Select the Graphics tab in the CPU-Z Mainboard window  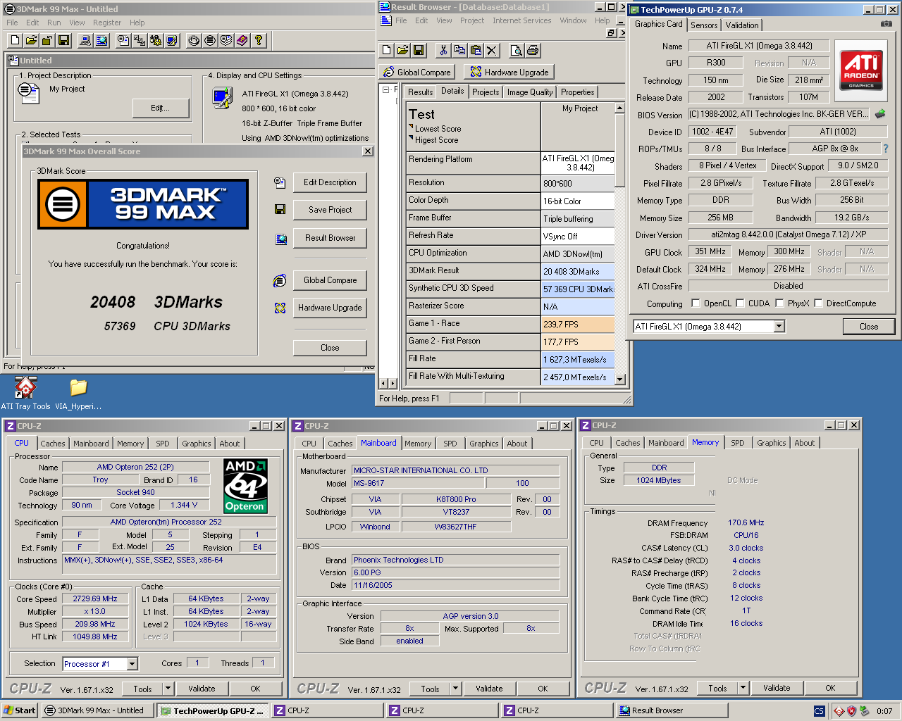(483, 444)
